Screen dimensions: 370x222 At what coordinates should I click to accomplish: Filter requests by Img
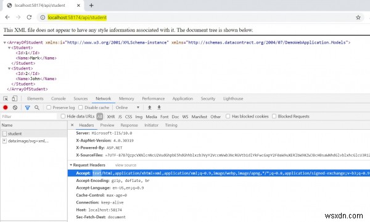[139, 116]
